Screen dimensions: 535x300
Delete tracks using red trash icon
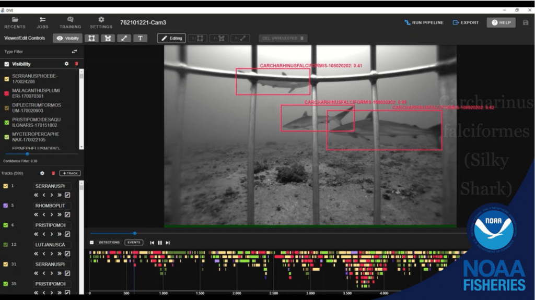click(52, 173)
